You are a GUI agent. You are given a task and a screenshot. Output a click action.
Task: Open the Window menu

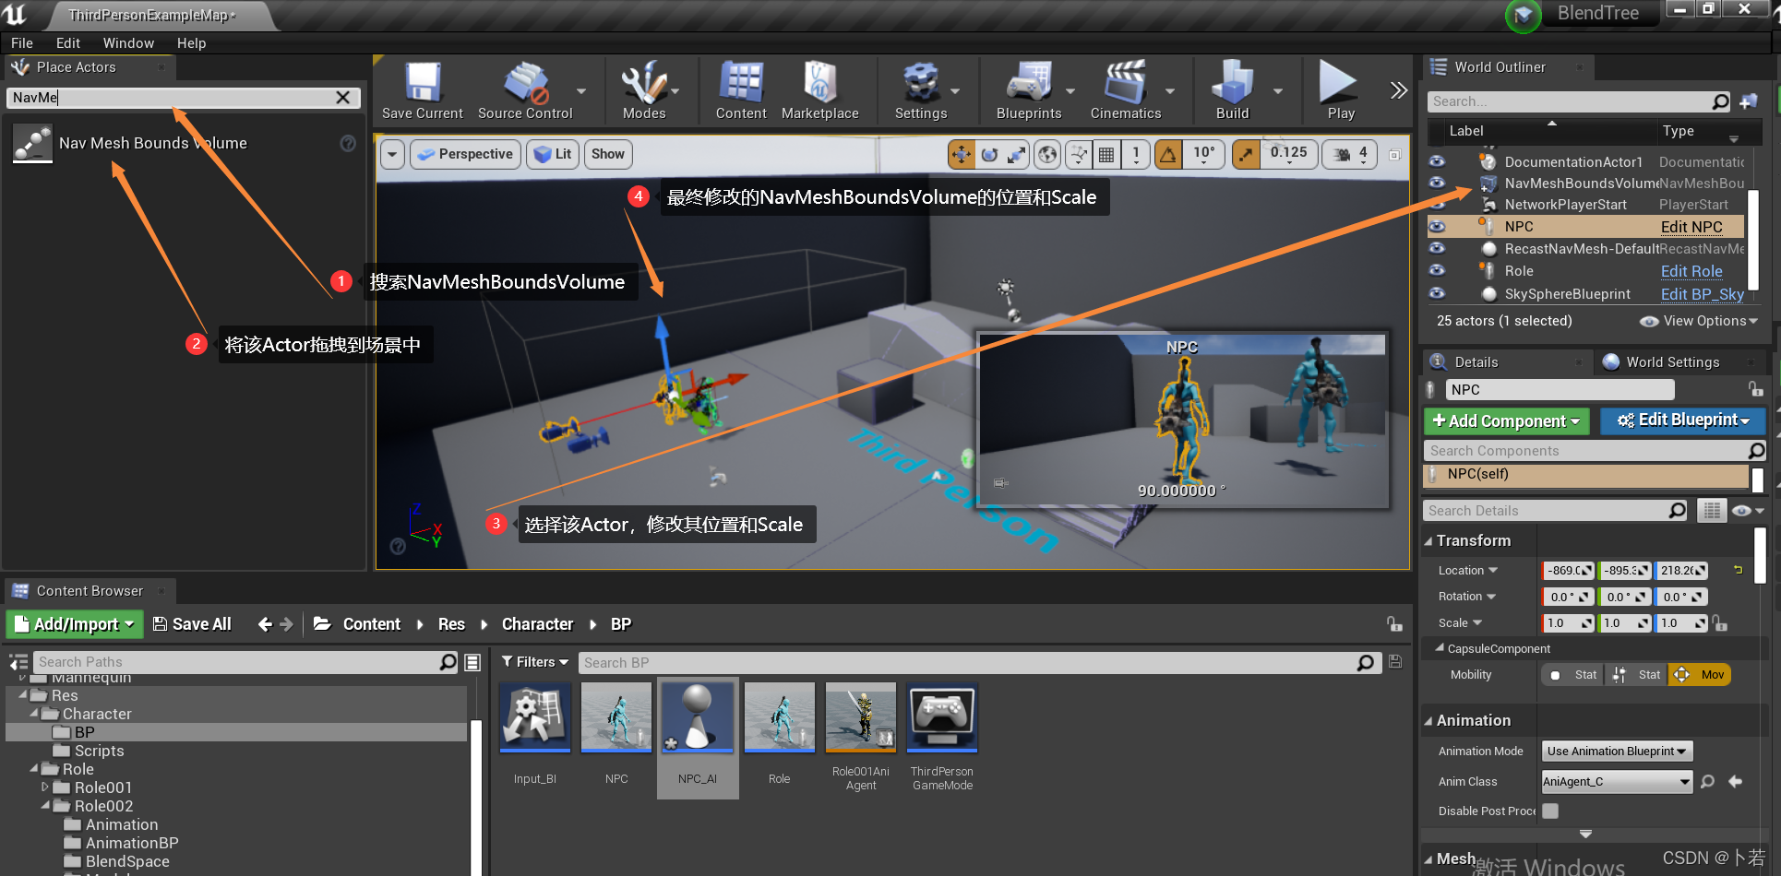tap(128, 43)
